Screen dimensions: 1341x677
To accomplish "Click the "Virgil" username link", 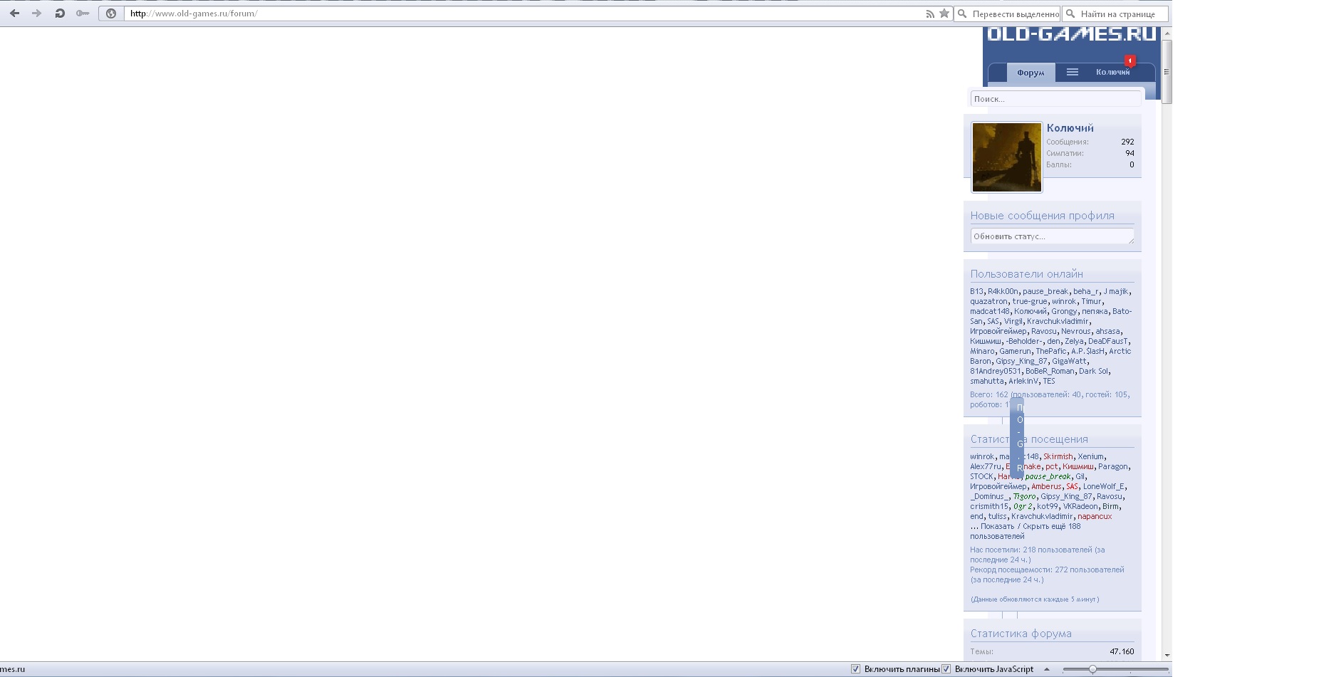I will point(1013,321).
